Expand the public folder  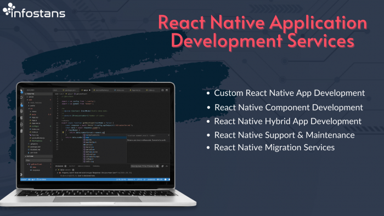[x=32, y=106]
